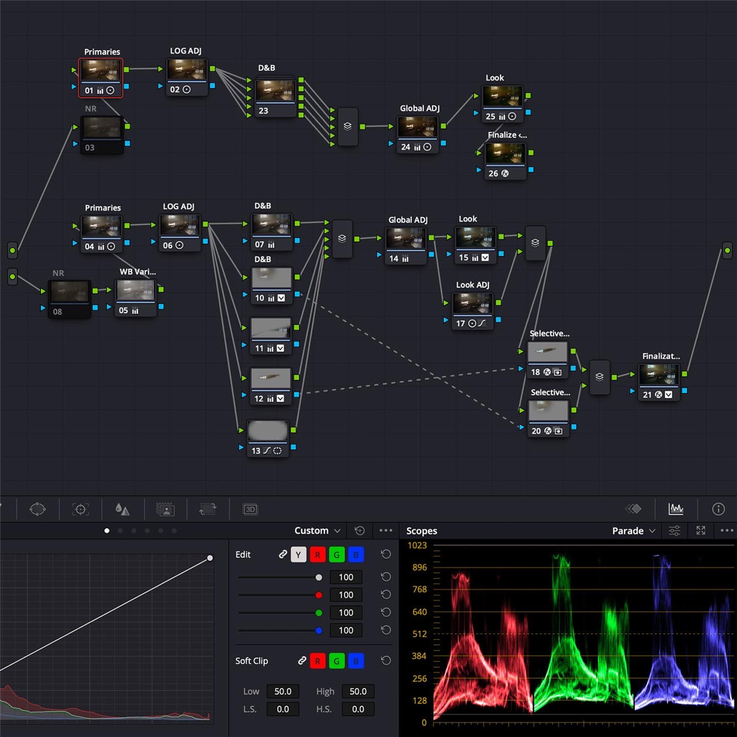Click the scopes expand icon
Image resolution: width=737 pixels, height=737 pixels.
click(x=701, y=531)
